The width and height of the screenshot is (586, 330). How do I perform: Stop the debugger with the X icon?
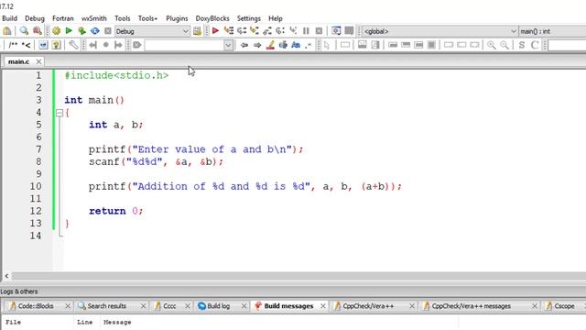[319, 31]
